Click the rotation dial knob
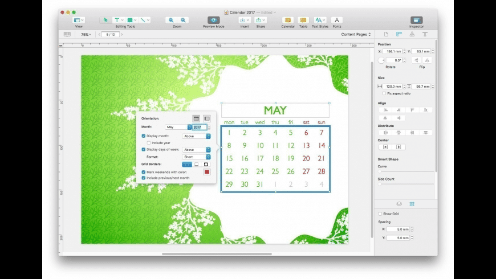Screen dimensions: 496x279 point(381,60)
